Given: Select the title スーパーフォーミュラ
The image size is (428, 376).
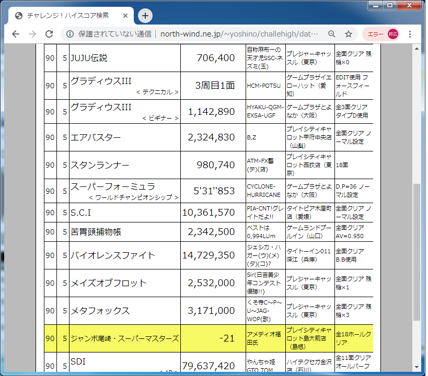Looking at the screenshot, I should (113, 186).
